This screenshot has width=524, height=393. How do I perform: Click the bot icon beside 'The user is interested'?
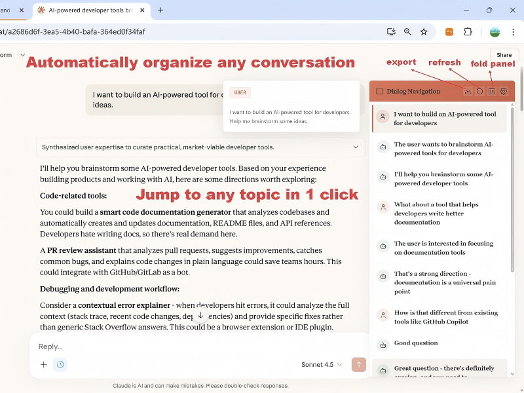point(383,246)
